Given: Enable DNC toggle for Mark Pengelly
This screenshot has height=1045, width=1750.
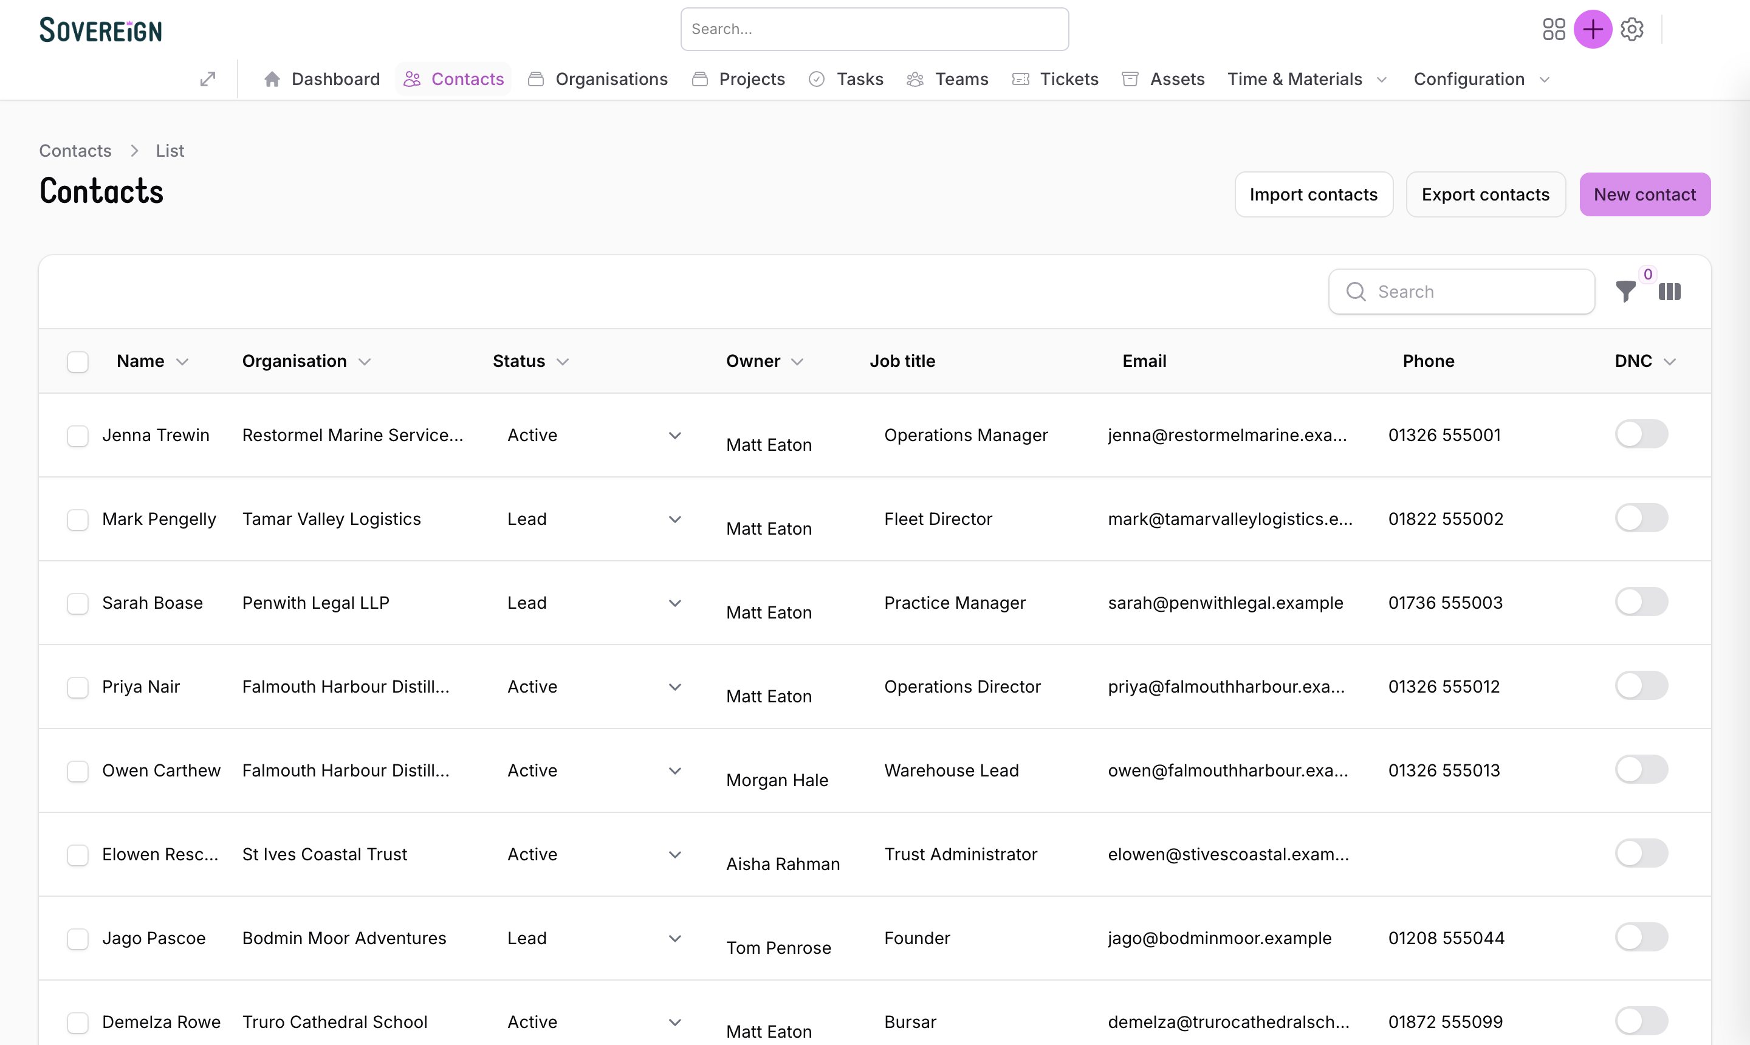Looking at the screenshot, I should click(x=1642, y=518).
